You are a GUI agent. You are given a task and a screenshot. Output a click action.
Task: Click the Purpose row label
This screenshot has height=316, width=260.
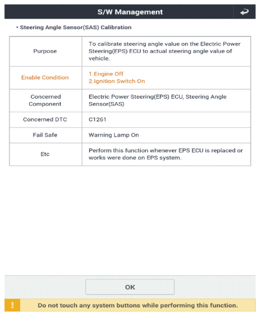coord(45,51)
